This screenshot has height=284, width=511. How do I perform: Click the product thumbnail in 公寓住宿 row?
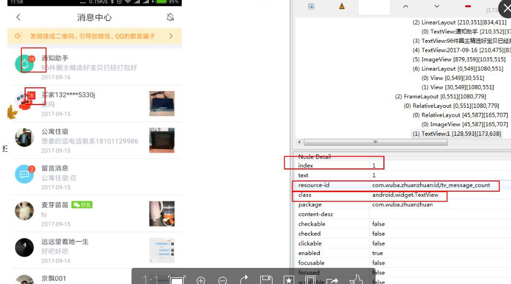pyautogui.click(x=162, y=141)
